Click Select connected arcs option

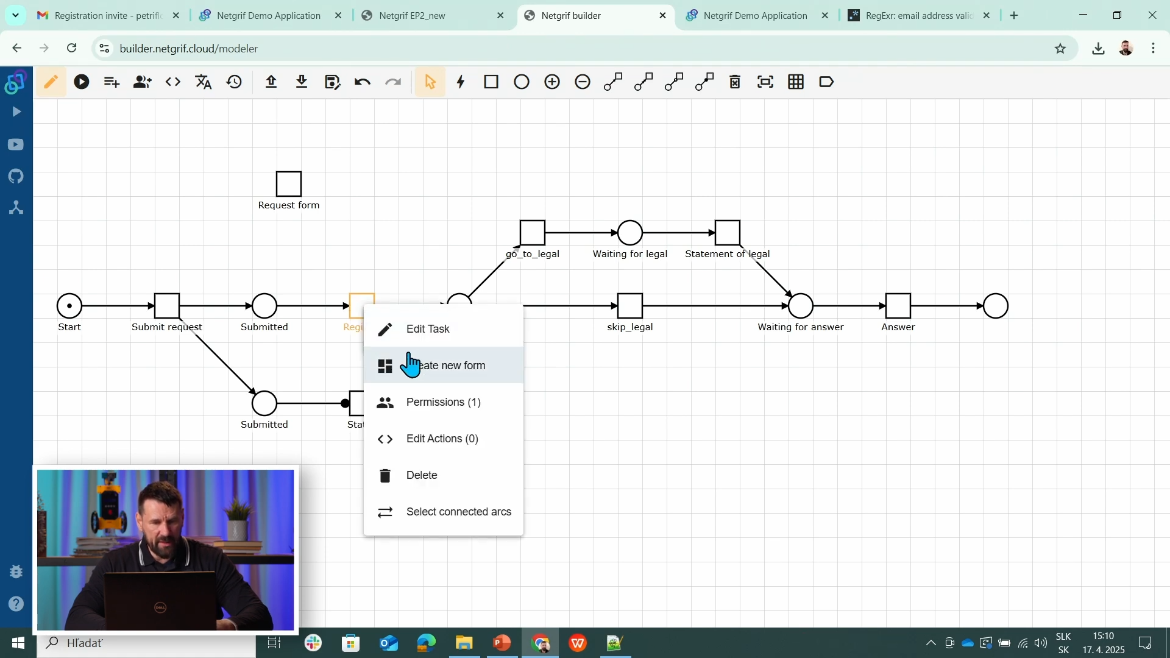click(459, 512)
